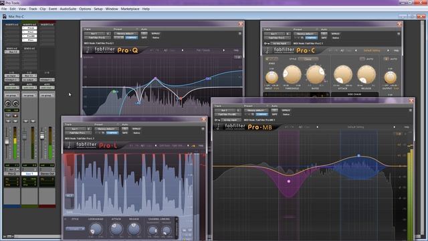Viewport: 428px width, 241px height.
Task: Toggle Solo on the Aux 1 mixer track
Action: coord(26,120)
